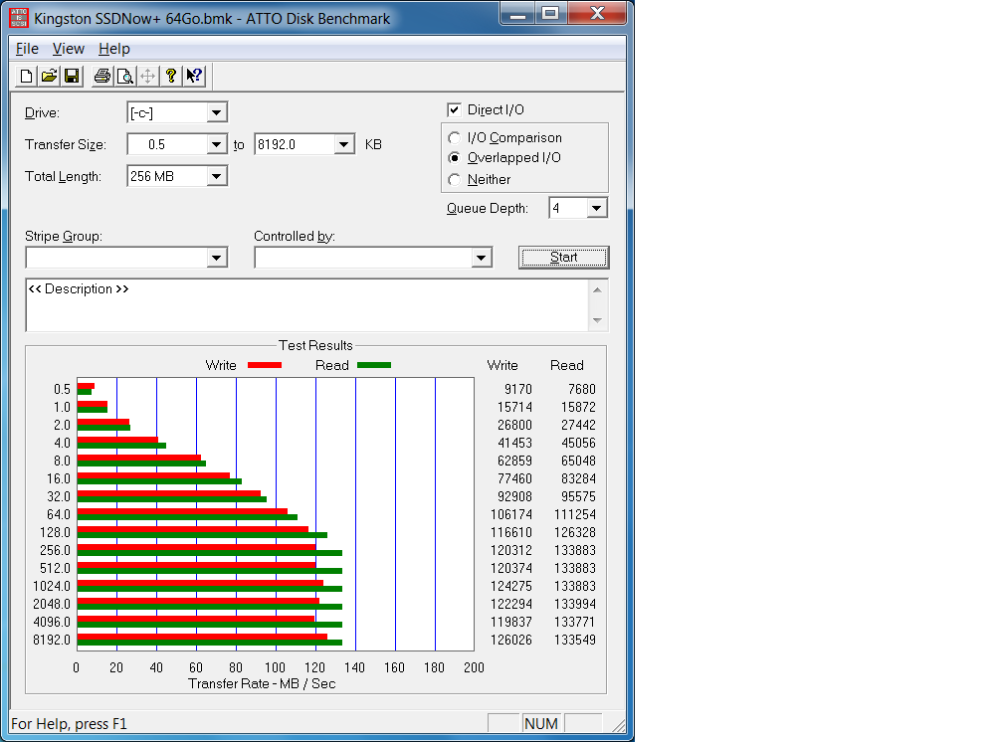Open Print Preview from the toolbar
Screen dimensions: 1003x742
point(124,77)
